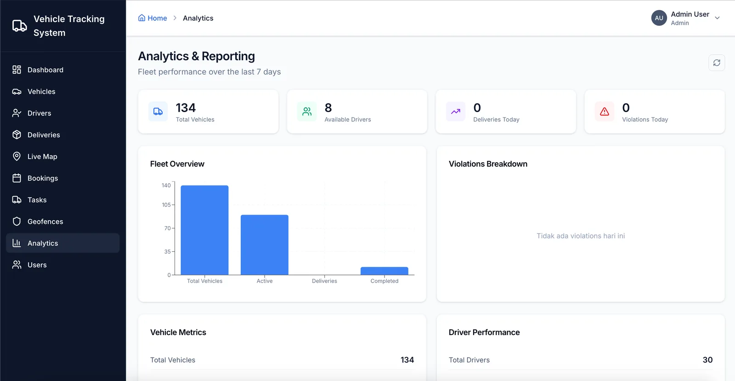Click the Vehicle Tracking System logo title
Screen dimensions: 735x381
pos(69,26)
